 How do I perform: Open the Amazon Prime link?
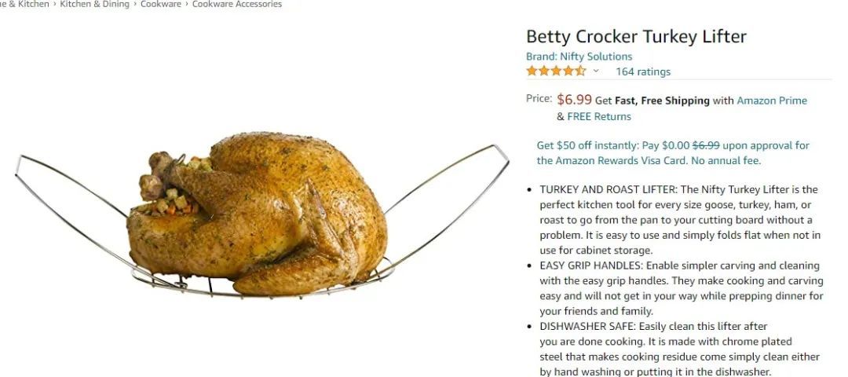click(772, 101)
